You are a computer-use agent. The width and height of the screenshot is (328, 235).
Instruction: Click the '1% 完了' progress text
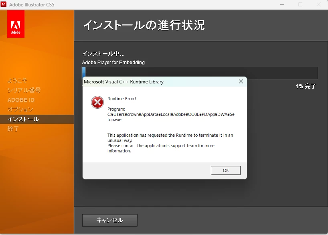pyautogui.click(x=306, y=86)
